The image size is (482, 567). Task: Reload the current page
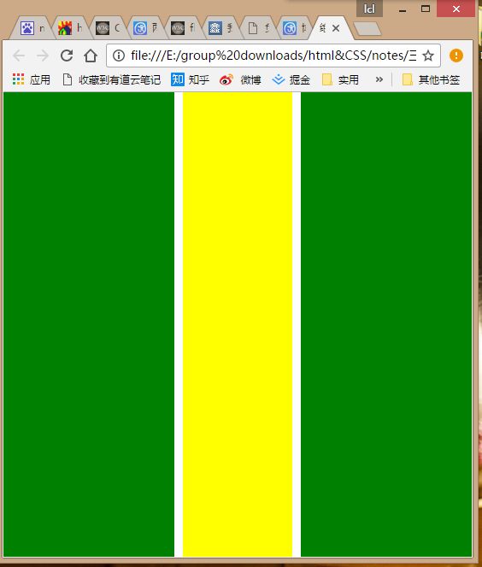pyautogui.click(x=67, y=56)
